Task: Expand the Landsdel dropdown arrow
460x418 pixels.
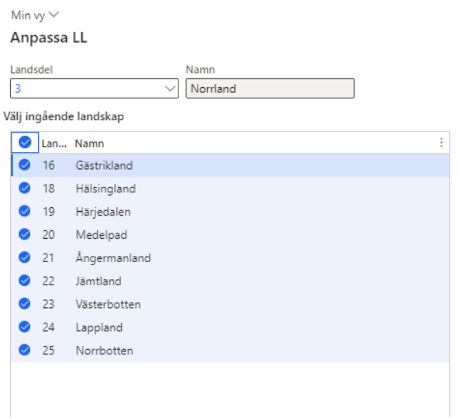Action: coord(170,88)
